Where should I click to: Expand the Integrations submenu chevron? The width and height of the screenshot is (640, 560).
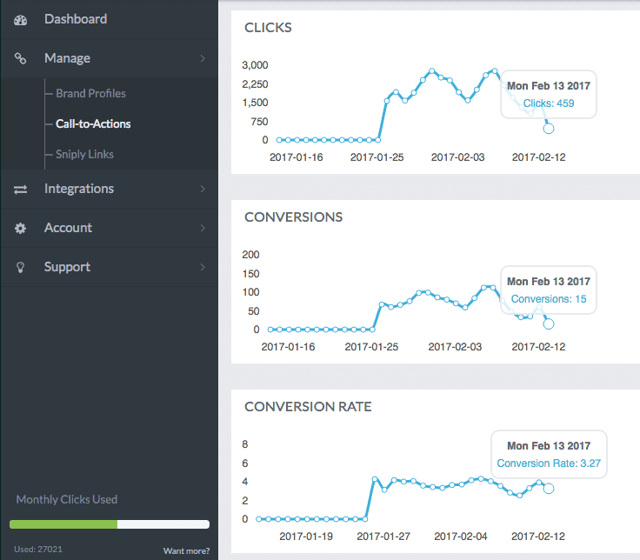tap(203, 189)
